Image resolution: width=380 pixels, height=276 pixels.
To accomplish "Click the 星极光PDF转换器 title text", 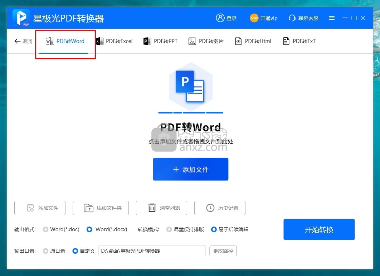I will pos(69,18).
